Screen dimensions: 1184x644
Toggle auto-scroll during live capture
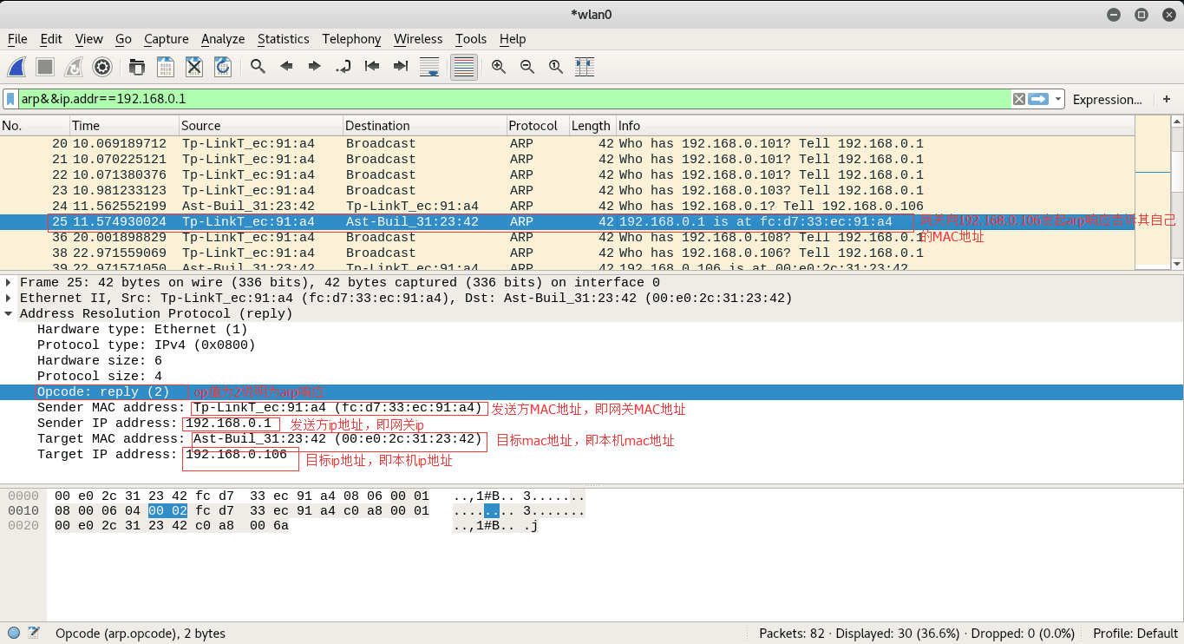coord(429,67)
